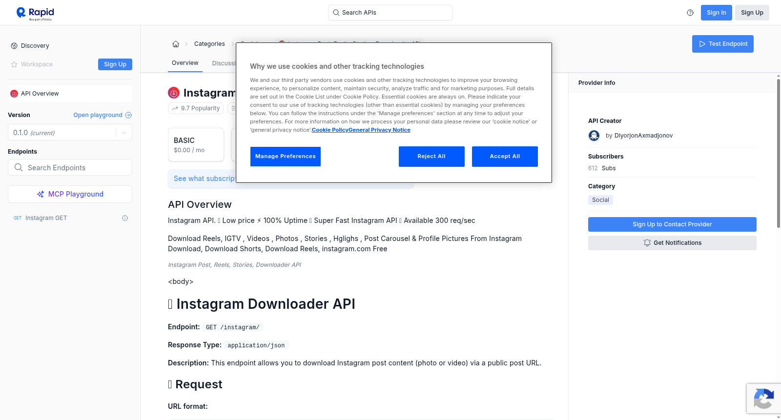Click the "612 Subs" text
The width and height of the screenshot is (781, 420).
pyautogui.click(x=602, y=168)
